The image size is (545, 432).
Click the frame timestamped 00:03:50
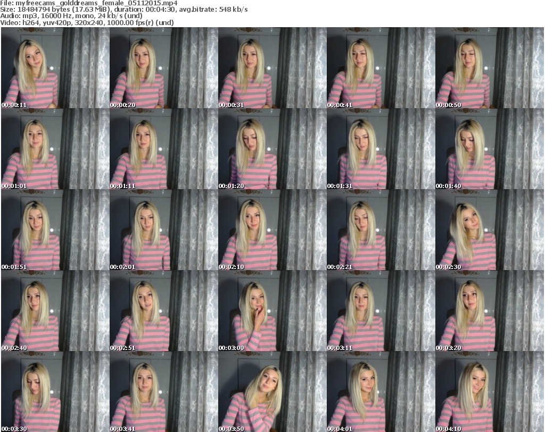272,392
